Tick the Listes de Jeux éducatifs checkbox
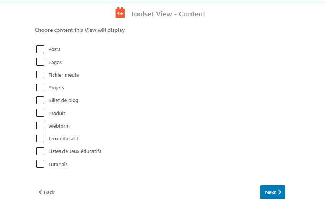Screen dimensions: 325x204 coord(40,151)
